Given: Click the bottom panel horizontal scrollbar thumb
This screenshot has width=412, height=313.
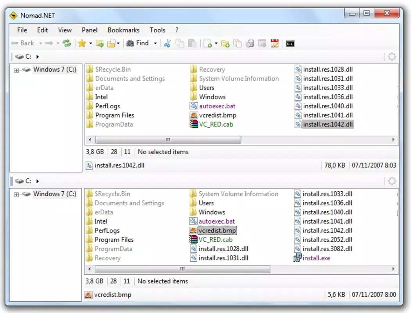Looking at the screenshot, I should [x=182, y=269].
